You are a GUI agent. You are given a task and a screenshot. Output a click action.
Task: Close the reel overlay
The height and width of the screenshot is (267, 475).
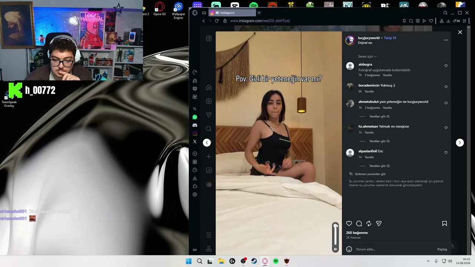460,32
